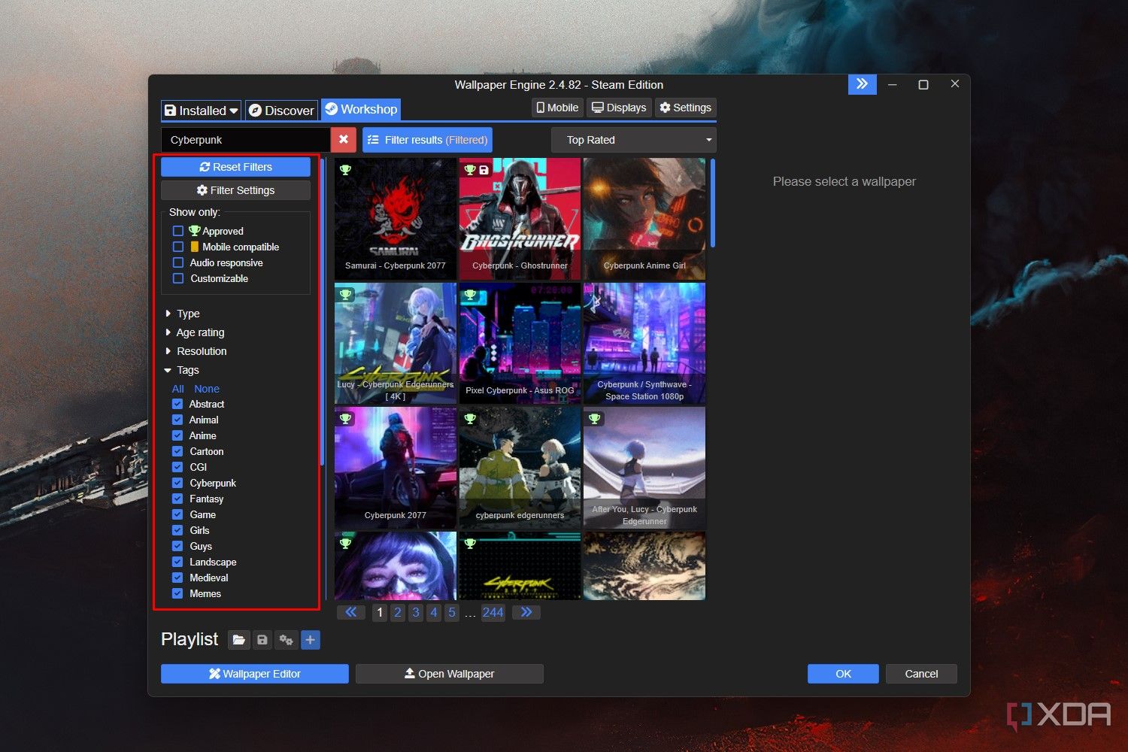Open the Mobile section
The width and height of the screenshot is (1128, 752).
tap(557, 108)
